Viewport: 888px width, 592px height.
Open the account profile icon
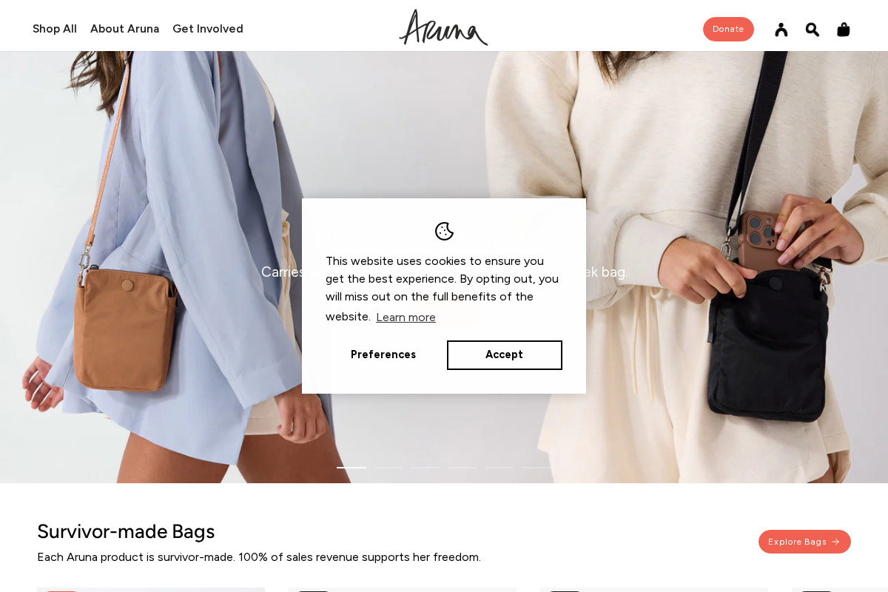[781, 30]
